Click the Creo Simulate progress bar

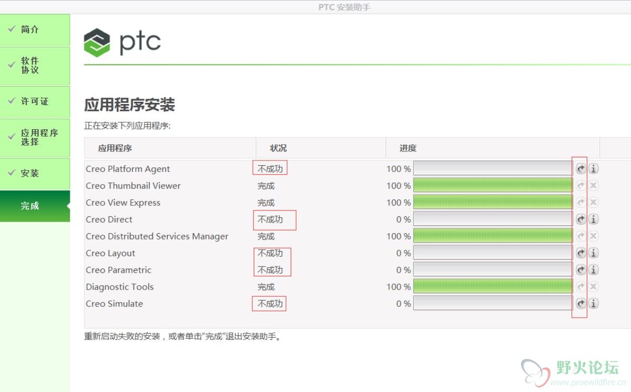[x=493, y=303]
